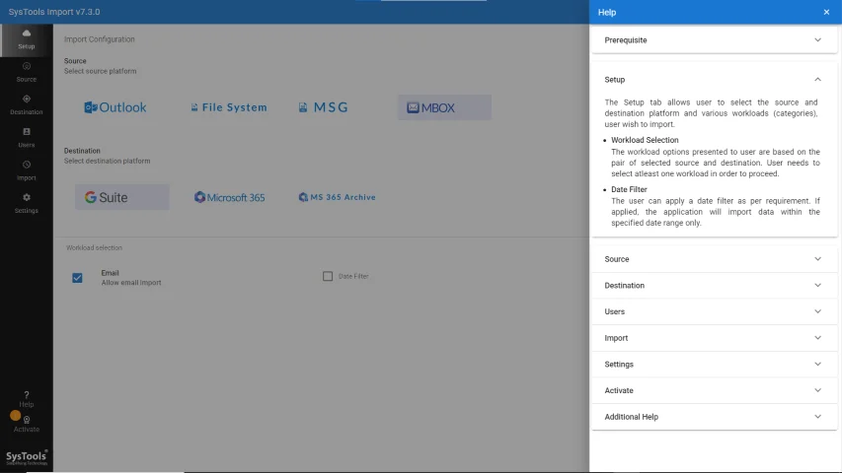Click the SysTools logo at bottom left
Image resolution: width=842 pixels, height=473 pixels.
pyautogui.click(x=27, y=457)
